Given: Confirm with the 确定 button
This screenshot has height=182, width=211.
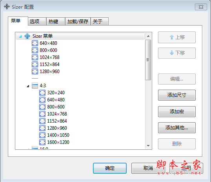Looking at the screenshot, I should 110,168.
